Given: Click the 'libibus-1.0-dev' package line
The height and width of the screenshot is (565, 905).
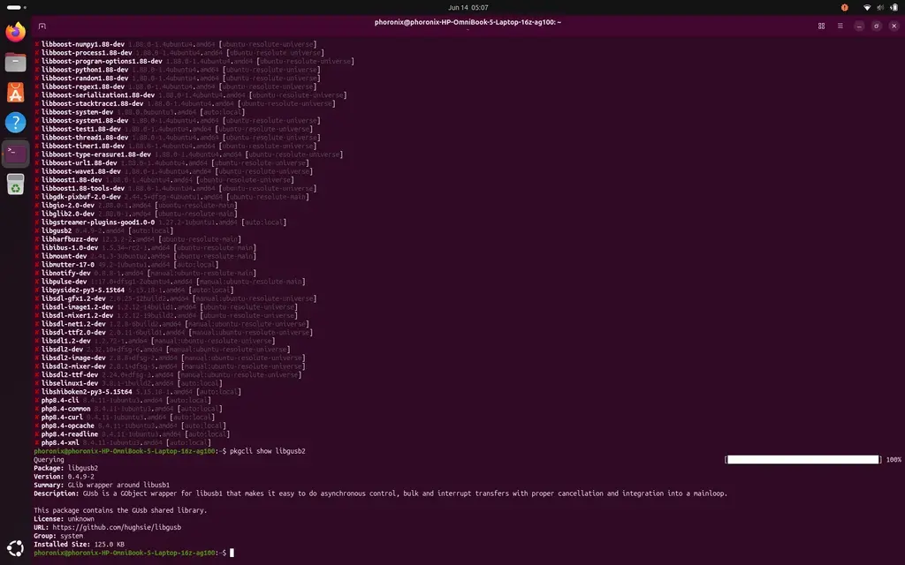Looking at the screenshot, I should (145, 247).
